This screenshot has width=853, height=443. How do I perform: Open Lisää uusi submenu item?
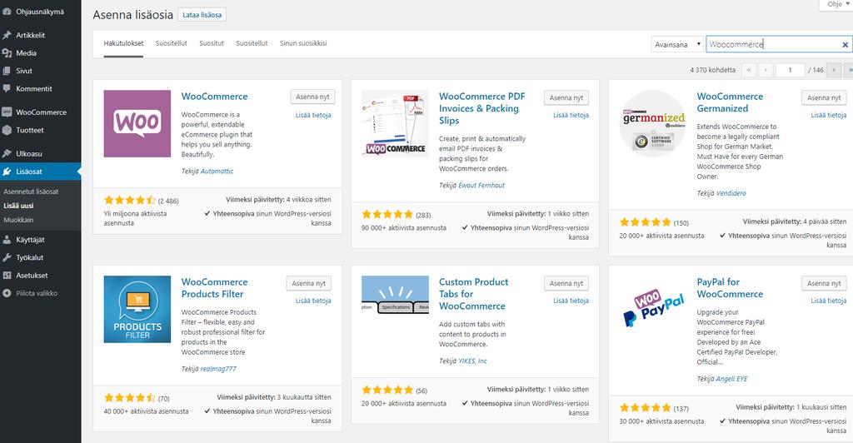[x=18, y=206]
